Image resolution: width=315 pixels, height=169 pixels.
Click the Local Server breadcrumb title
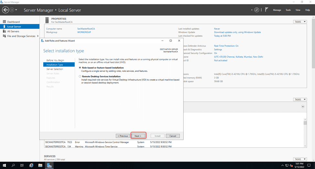pyautogui.click(x=70, y=10)
